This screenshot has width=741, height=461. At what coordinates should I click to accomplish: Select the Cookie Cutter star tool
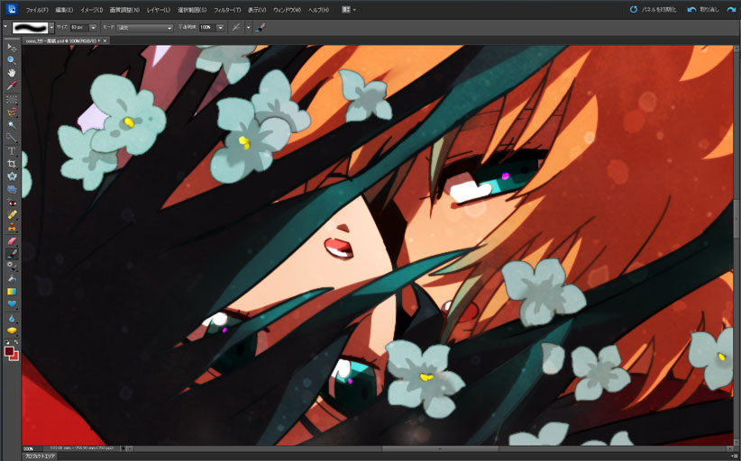point(12,176)
